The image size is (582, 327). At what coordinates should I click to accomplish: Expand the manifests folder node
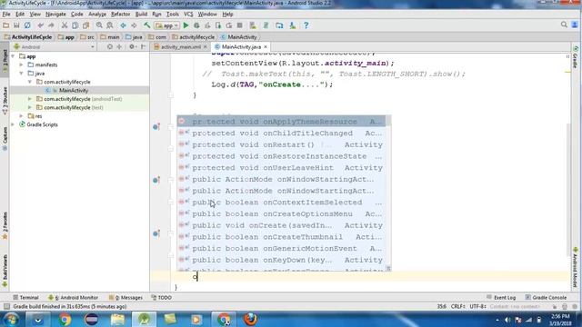22,64
